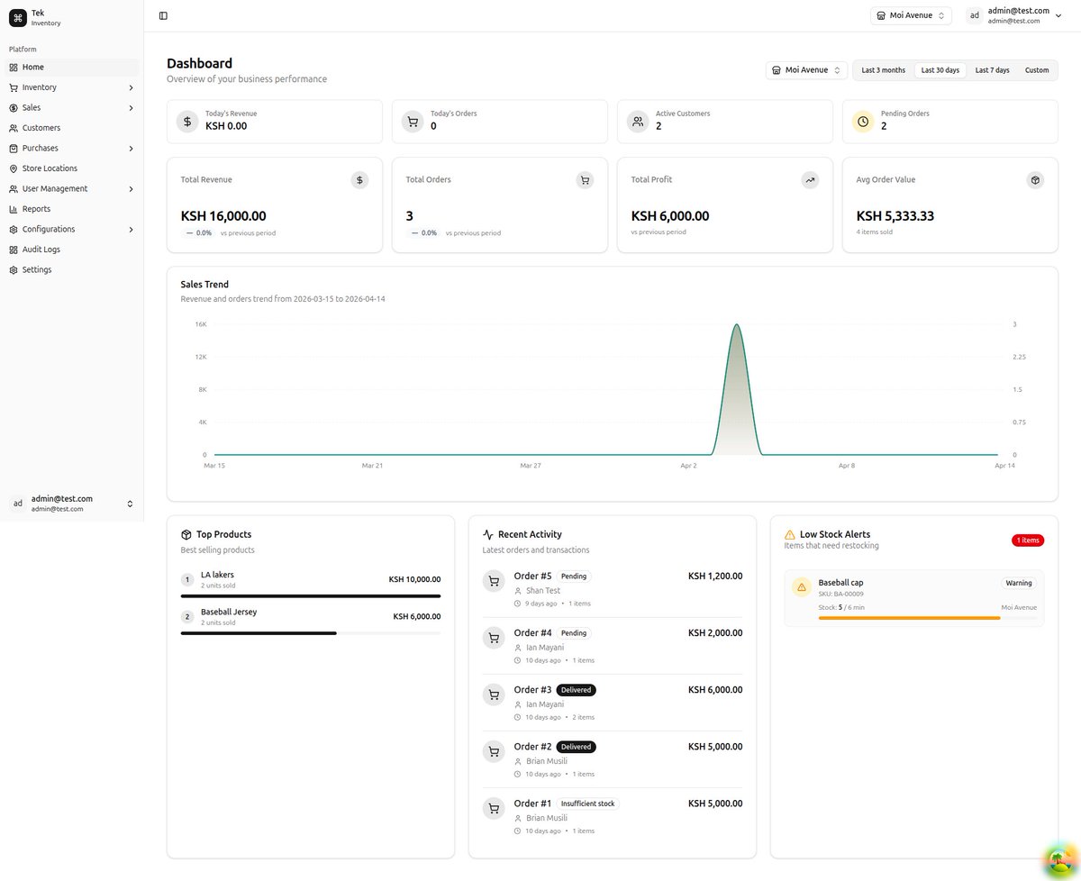Open the header Moi Avenue store dropdown
1081x881 pixels.
(x=911, y=15)
